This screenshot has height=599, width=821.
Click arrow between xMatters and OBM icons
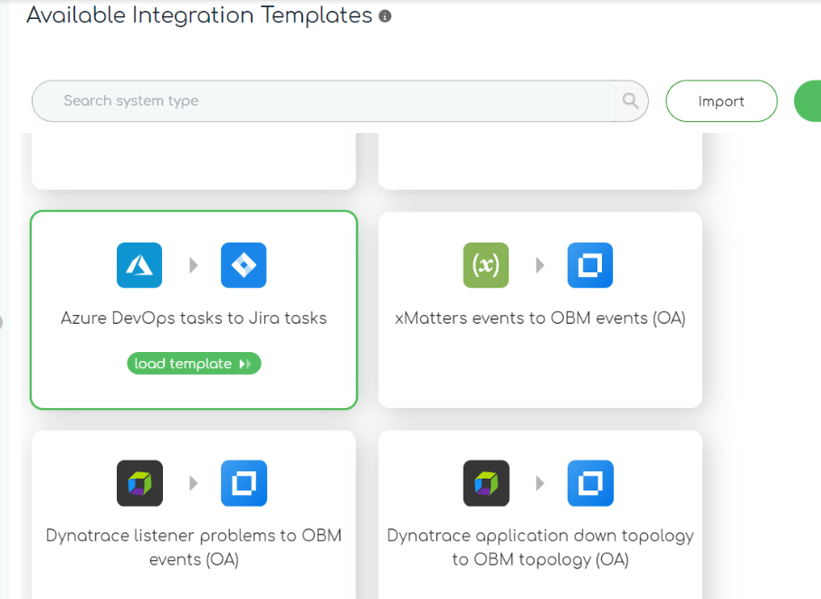pos(540,265)
